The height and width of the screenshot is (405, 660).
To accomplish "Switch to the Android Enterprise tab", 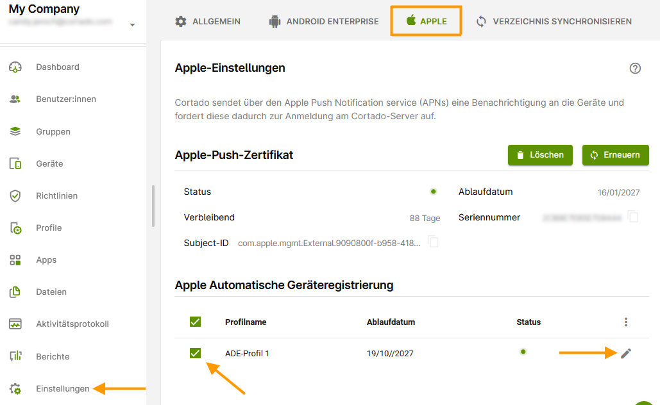I will (x=324, y=21).
